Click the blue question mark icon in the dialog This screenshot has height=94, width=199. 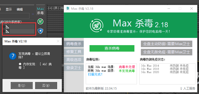point(13,56)
